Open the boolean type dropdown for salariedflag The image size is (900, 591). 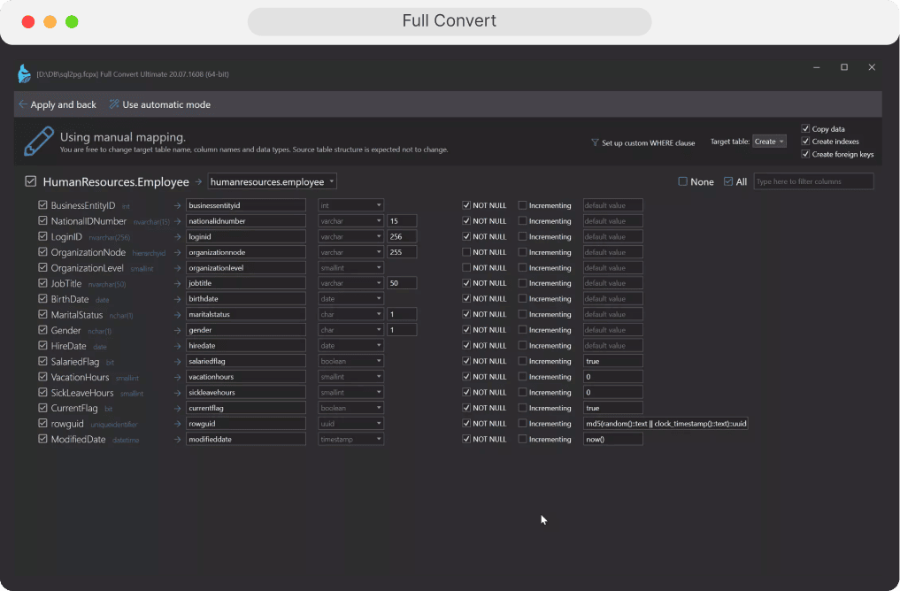pos(350,362)
